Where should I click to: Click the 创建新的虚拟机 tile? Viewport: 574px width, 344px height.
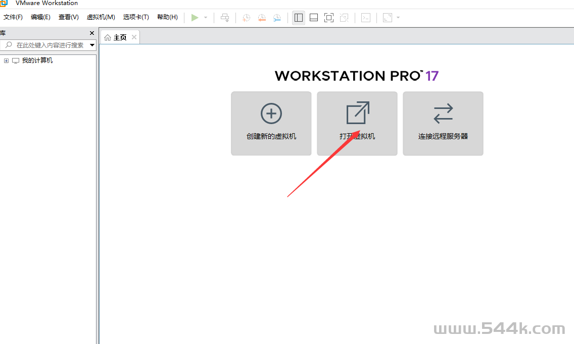coord(271,124)
